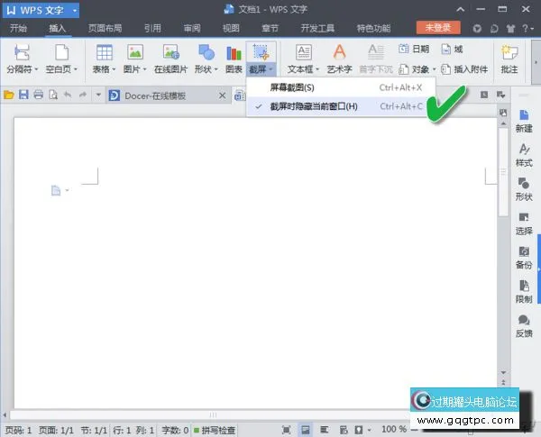
Task: Switch to the 审阅 tab
Action: click(192, 28)
